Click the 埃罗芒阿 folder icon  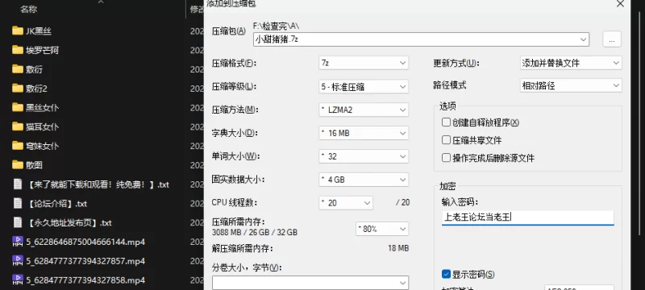click(x=17, y=50)
